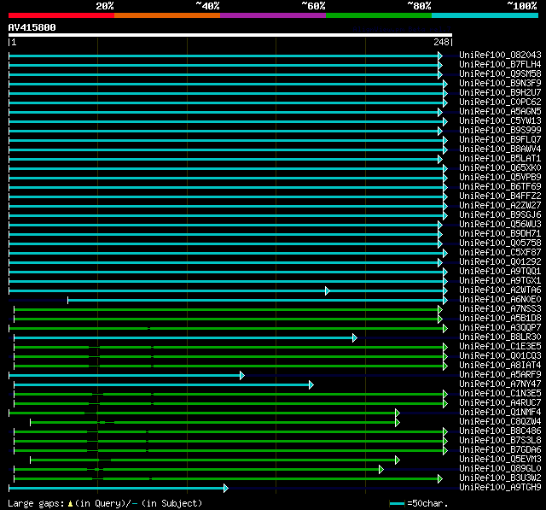Click the UniRef100_B7GDA6 label
The image size is (546, 510).
click(500, 450)
